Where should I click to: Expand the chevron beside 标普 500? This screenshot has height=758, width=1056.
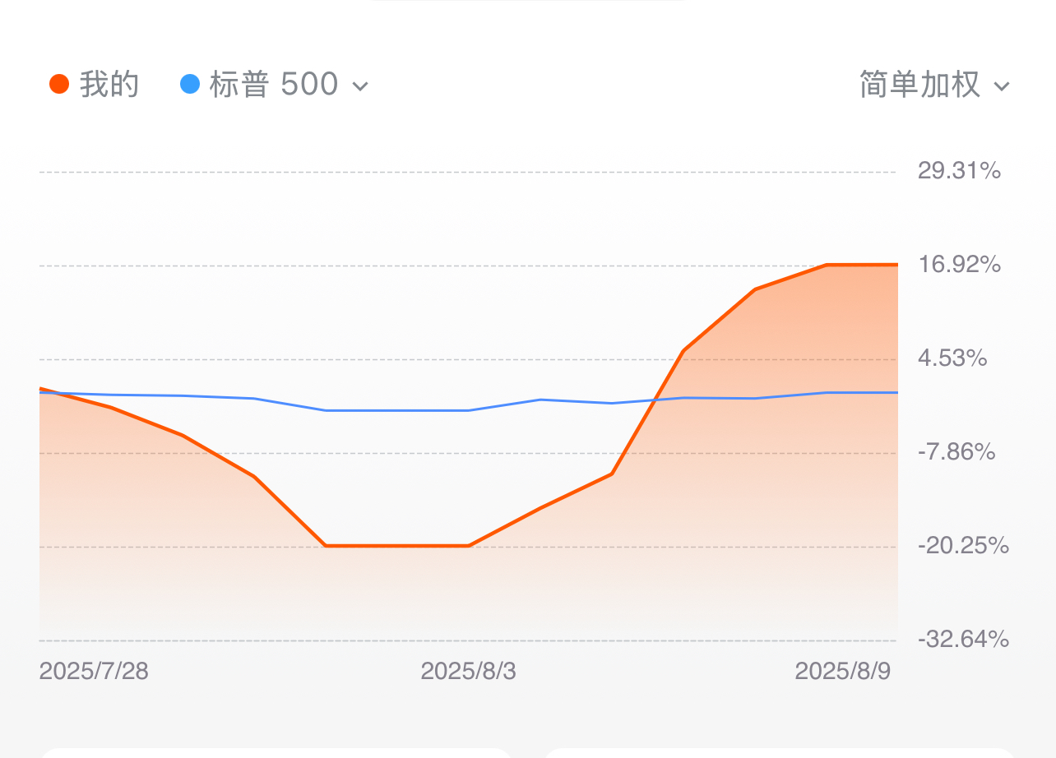pos(359,86)
